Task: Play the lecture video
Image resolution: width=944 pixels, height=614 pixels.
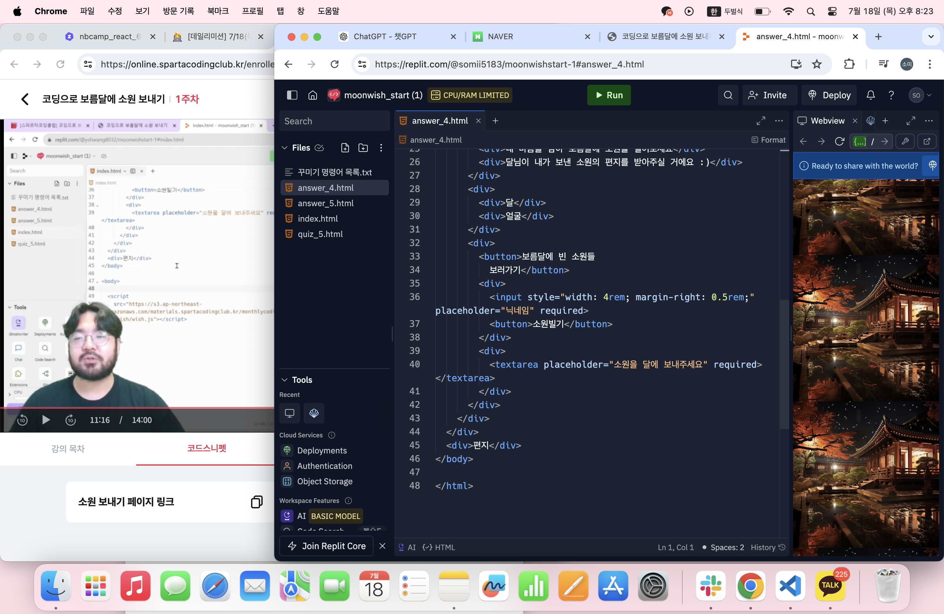Action: pyautogui.click(x=46, y=420)
